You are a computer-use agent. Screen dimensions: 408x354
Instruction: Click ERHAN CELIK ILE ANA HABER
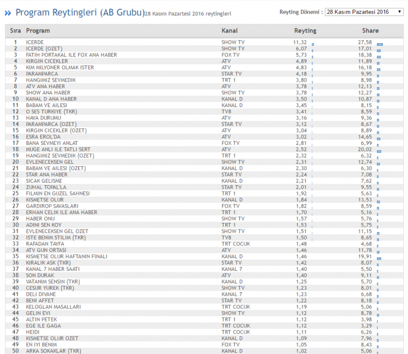[x=62, y=212]
